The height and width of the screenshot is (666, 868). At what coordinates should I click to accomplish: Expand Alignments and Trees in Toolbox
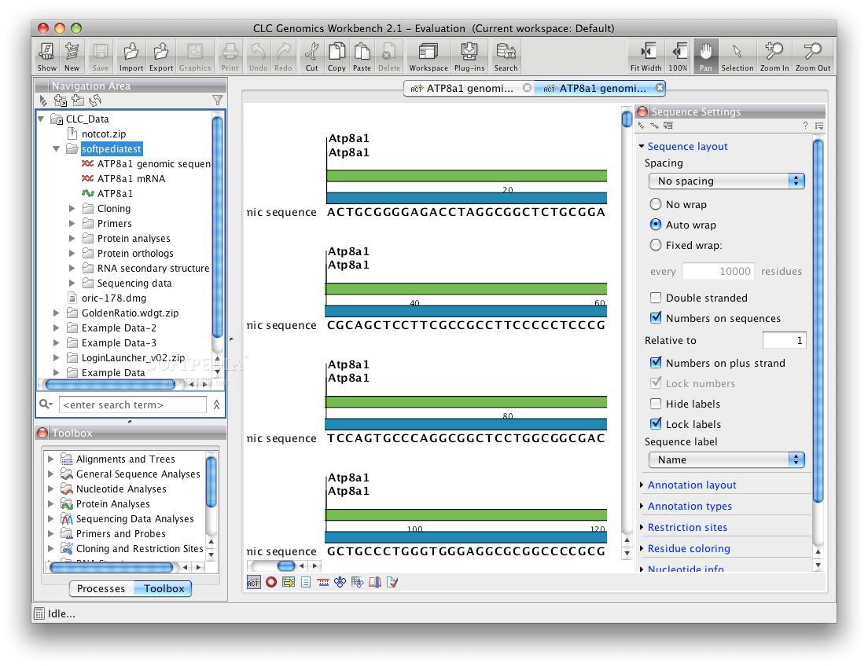click(51, 459)
